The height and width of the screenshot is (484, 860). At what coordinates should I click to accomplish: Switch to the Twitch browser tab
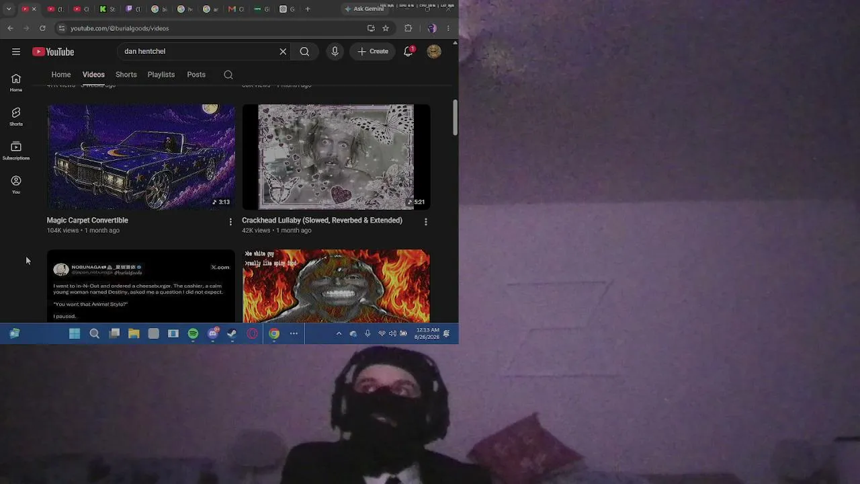coord(132,9)
